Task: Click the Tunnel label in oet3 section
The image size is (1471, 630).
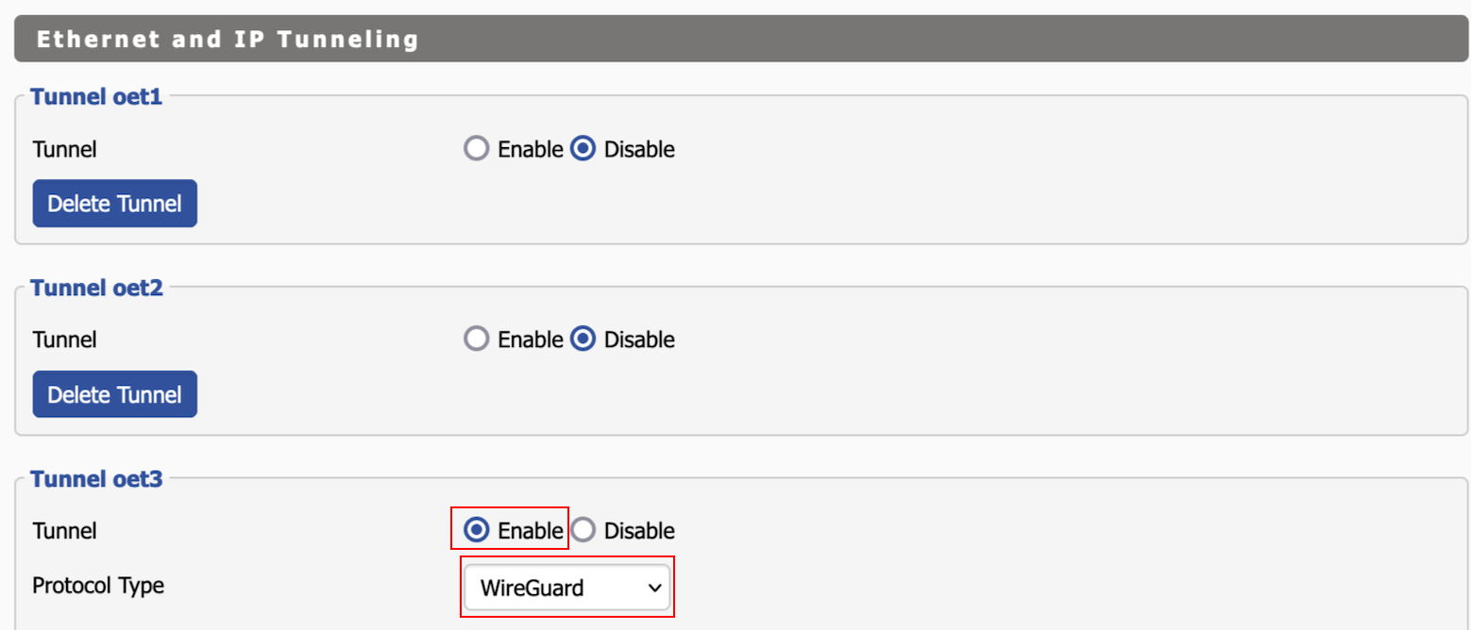Action: tap(64, 531)
